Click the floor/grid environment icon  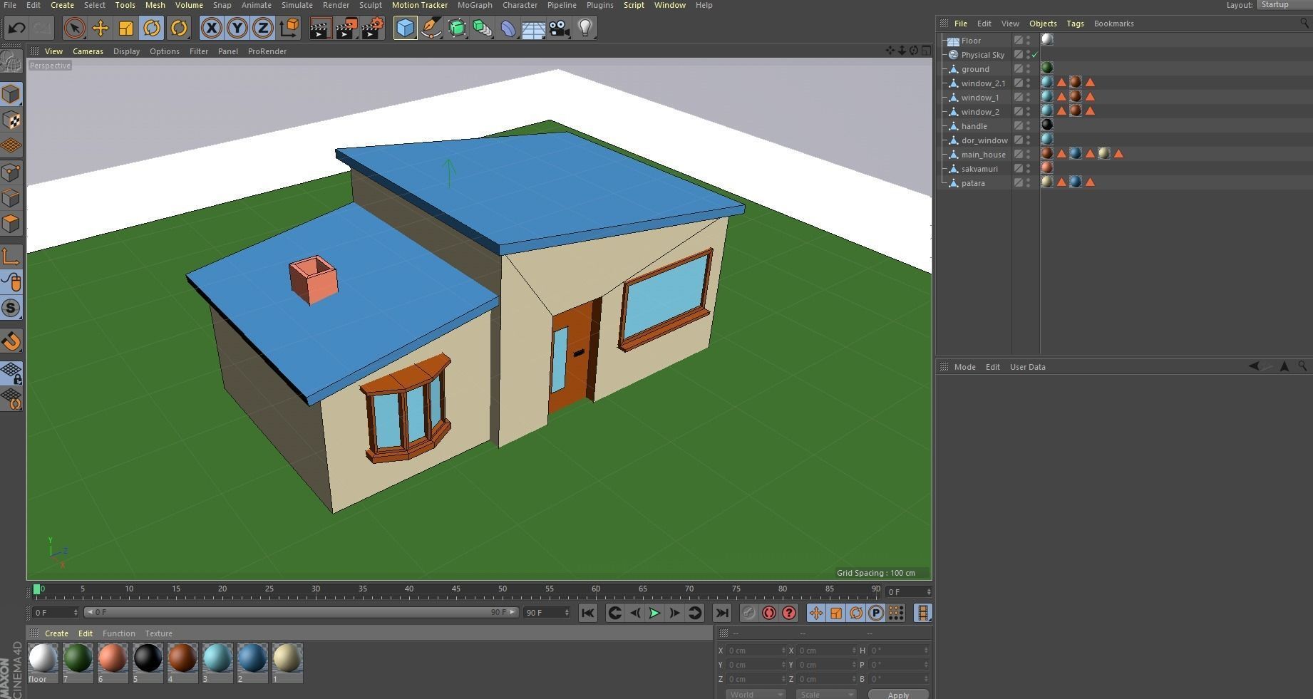point(533,28)
